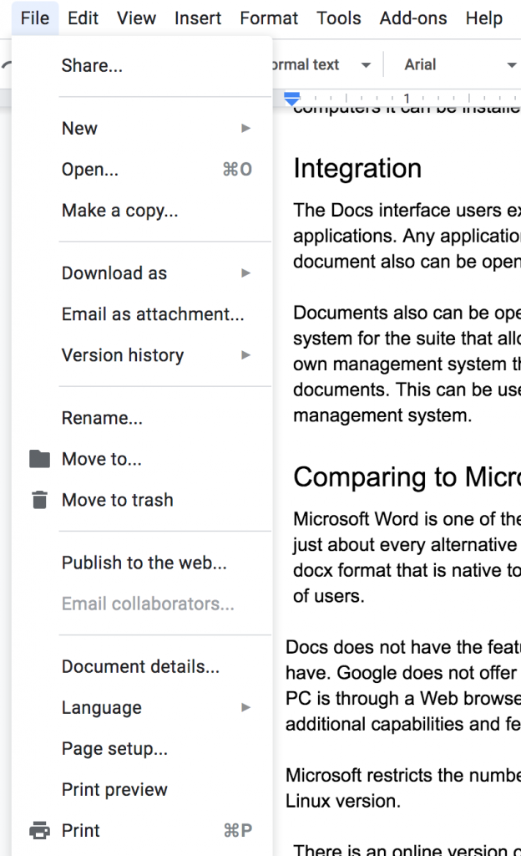Screen dimensions: 521x856
Task: Choose Make a copy...
Action: (x=142, y=210)
